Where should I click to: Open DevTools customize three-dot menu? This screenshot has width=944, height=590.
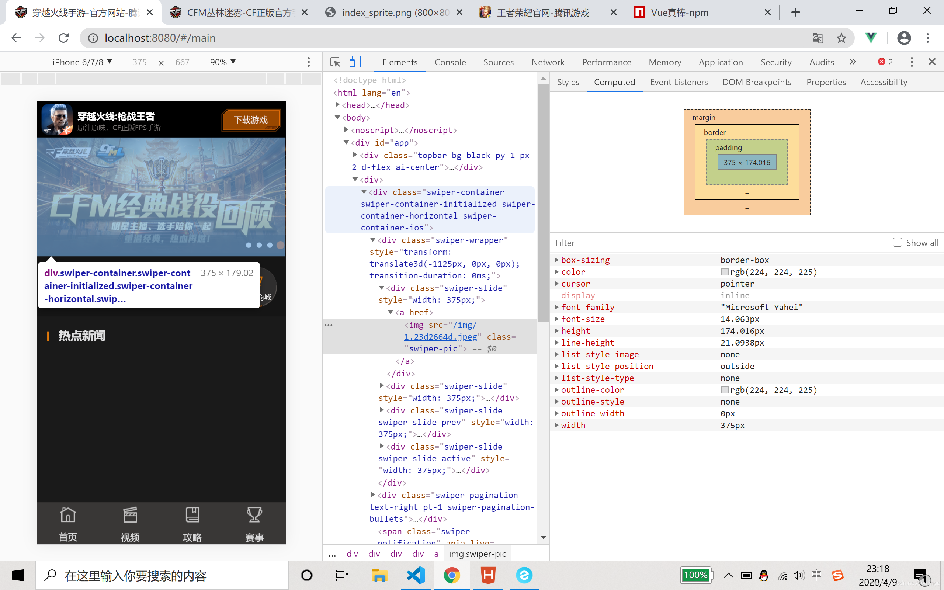912,62
